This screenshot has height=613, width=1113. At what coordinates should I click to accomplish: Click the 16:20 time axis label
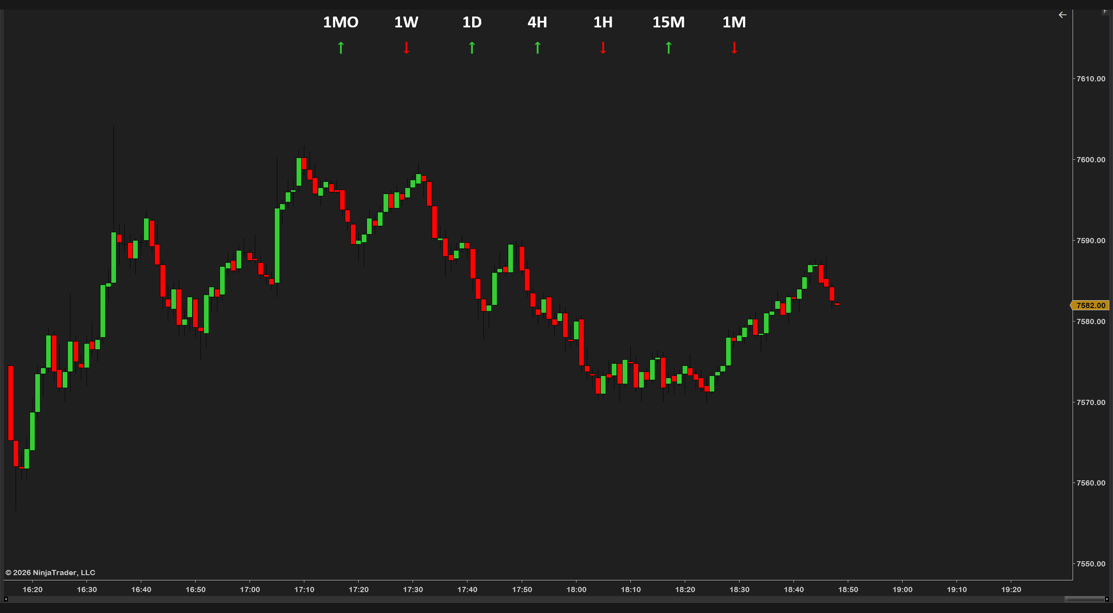point(33,590)
